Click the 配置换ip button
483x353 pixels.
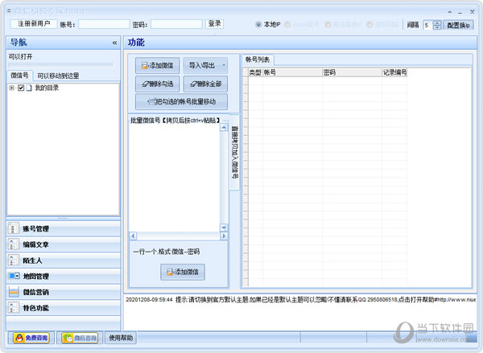click(458, 25)
